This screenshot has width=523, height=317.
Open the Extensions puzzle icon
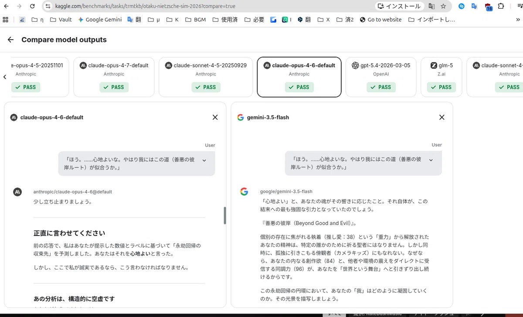pyautogui.click(x=501, y=6)
